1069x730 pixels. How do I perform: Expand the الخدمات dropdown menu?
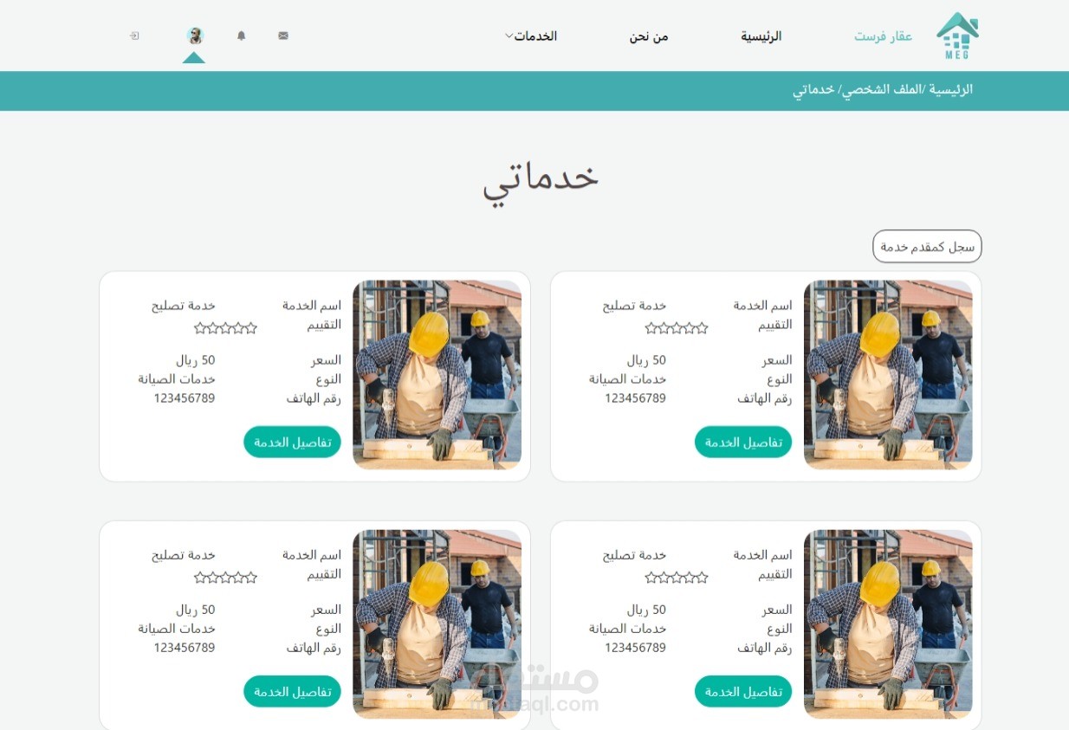pyautogui.click(x=531, y=36)
